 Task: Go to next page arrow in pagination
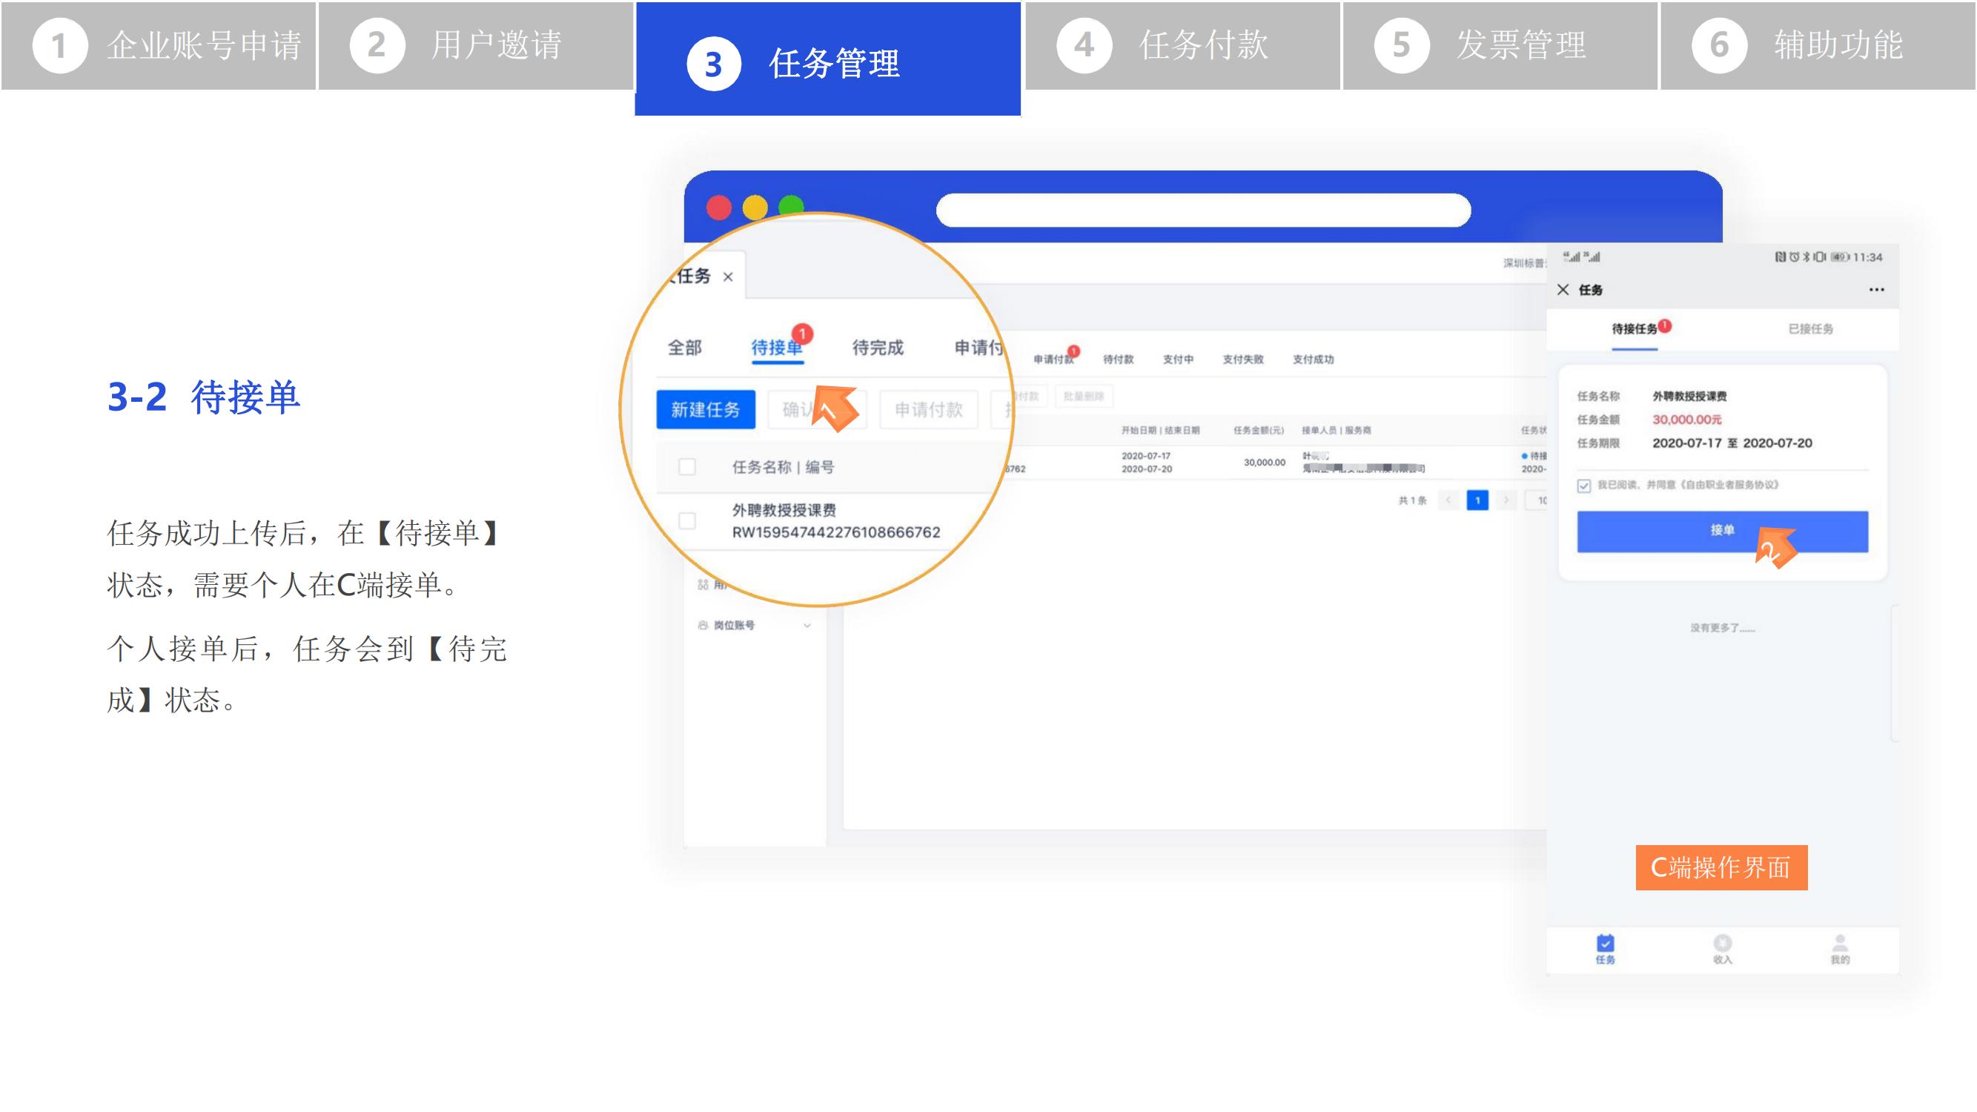[x=1506, y=500]
